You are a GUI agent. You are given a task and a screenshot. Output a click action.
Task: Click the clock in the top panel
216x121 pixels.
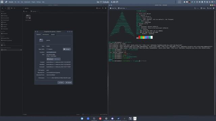click(x=108, y=2)
